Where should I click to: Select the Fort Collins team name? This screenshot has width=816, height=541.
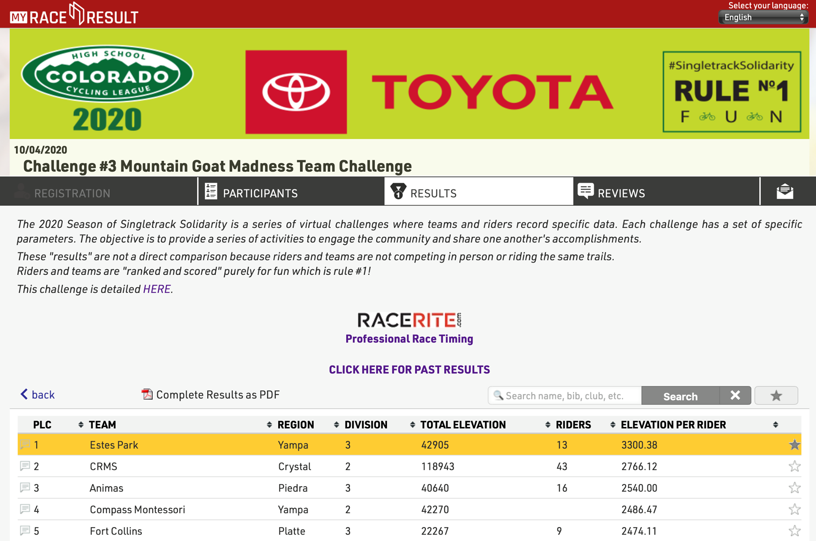click(116, 531)
